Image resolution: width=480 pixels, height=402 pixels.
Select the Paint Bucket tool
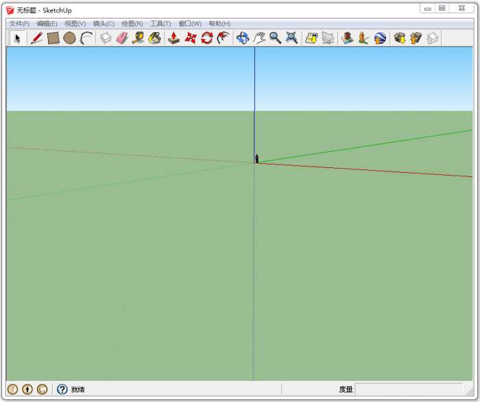[x=155, y=38]
